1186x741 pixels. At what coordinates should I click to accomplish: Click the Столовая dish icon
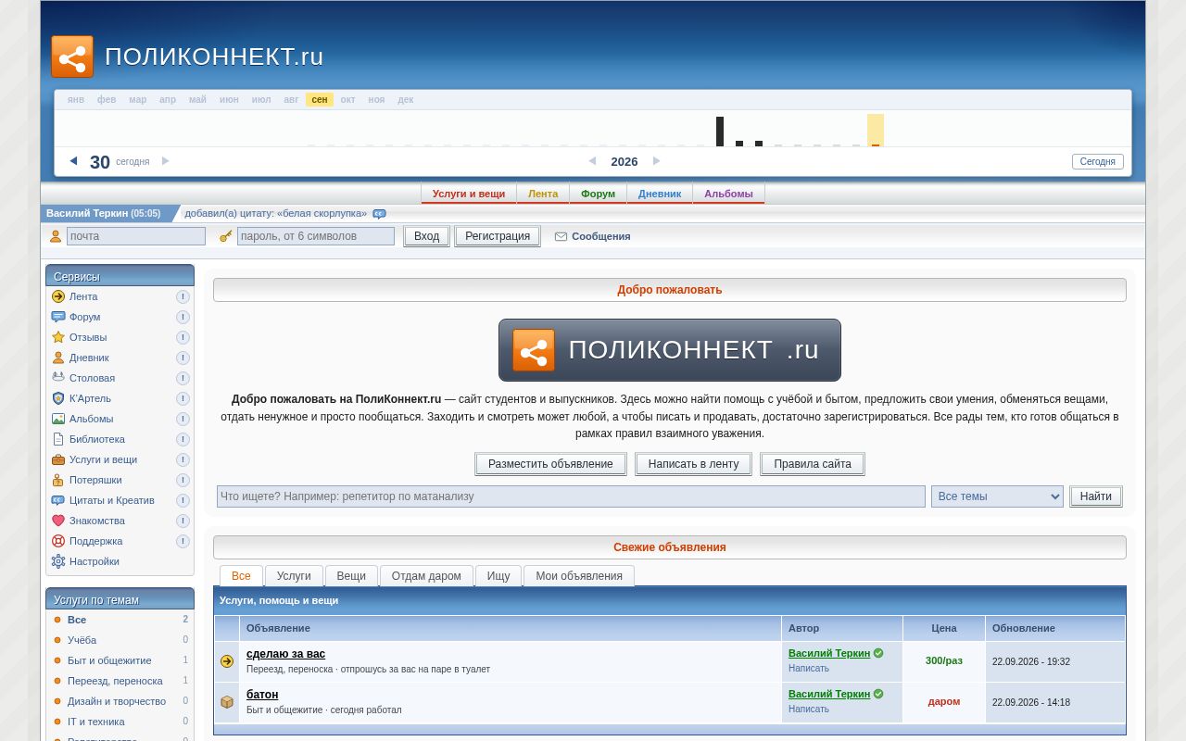pyautogui.click(x=58, y=378)
